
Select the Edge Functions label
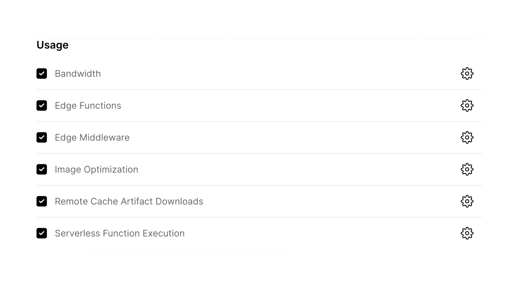coord(88,105)
